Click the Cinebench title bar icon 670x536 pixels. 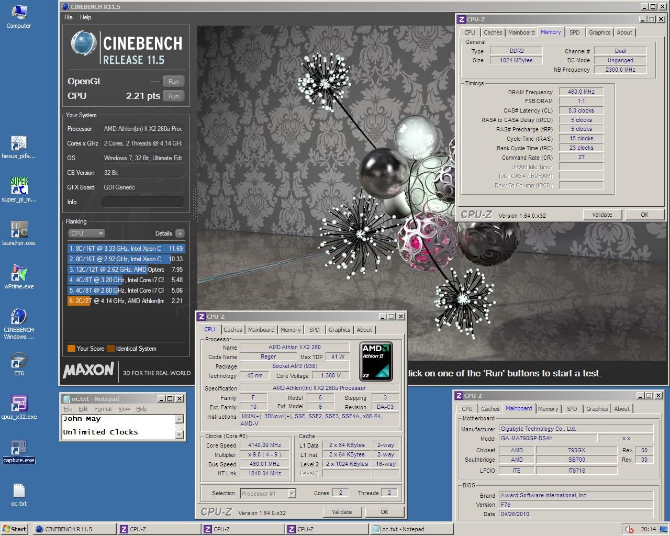tap(65, 7)
